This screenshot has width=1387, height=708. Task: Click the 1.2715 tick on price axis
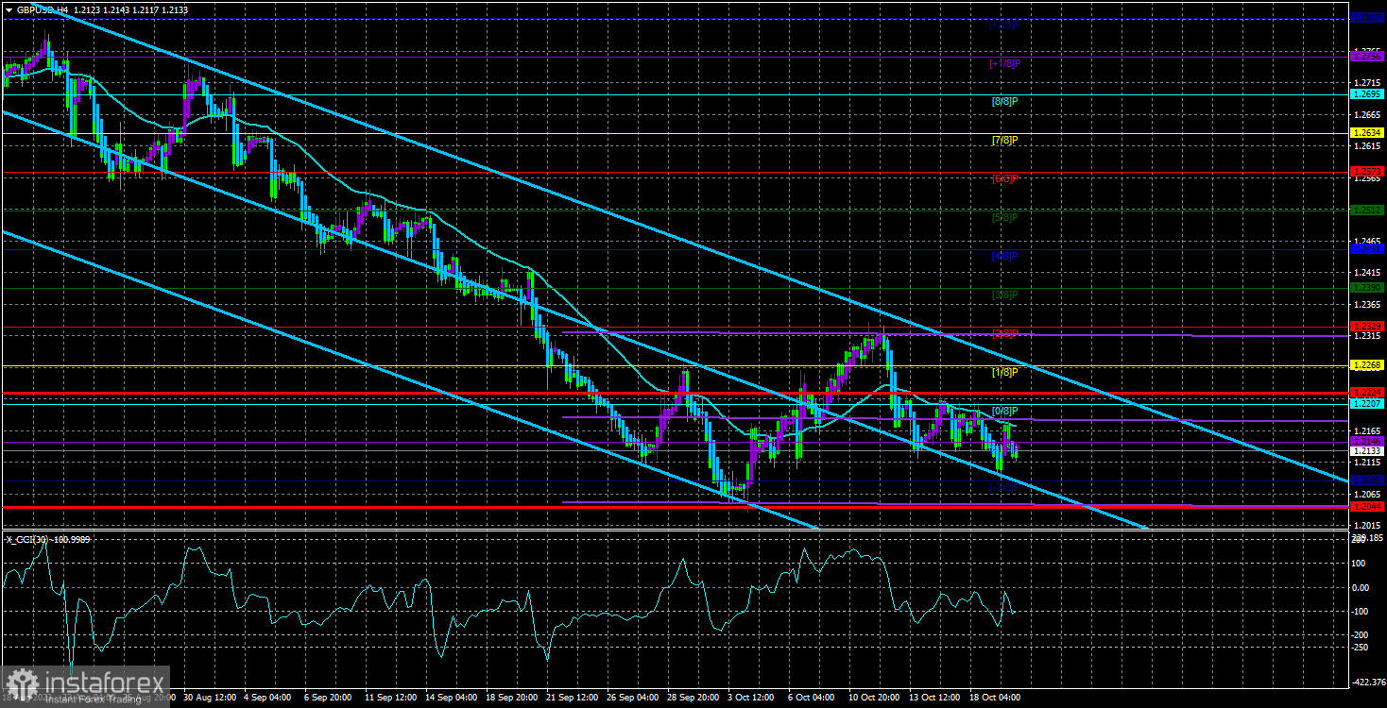point(1365,83)
